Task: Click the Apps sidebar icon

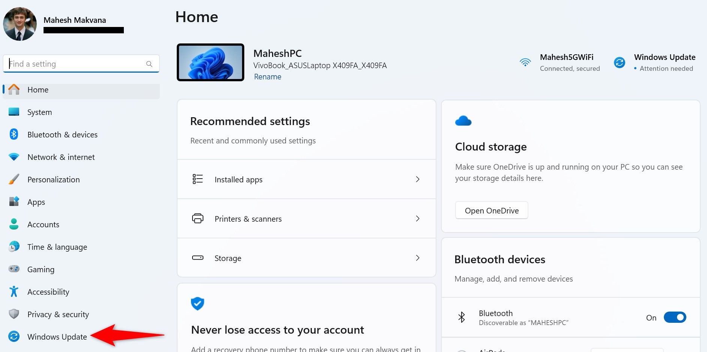Action: 14,201
